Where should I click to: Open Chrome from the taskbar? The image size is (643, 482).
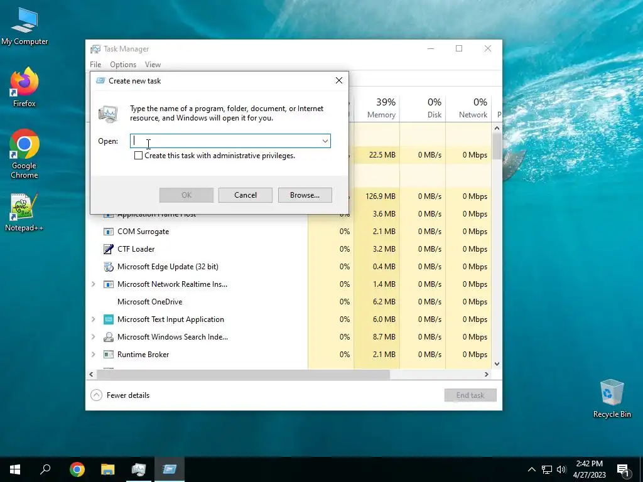(77, 469)
